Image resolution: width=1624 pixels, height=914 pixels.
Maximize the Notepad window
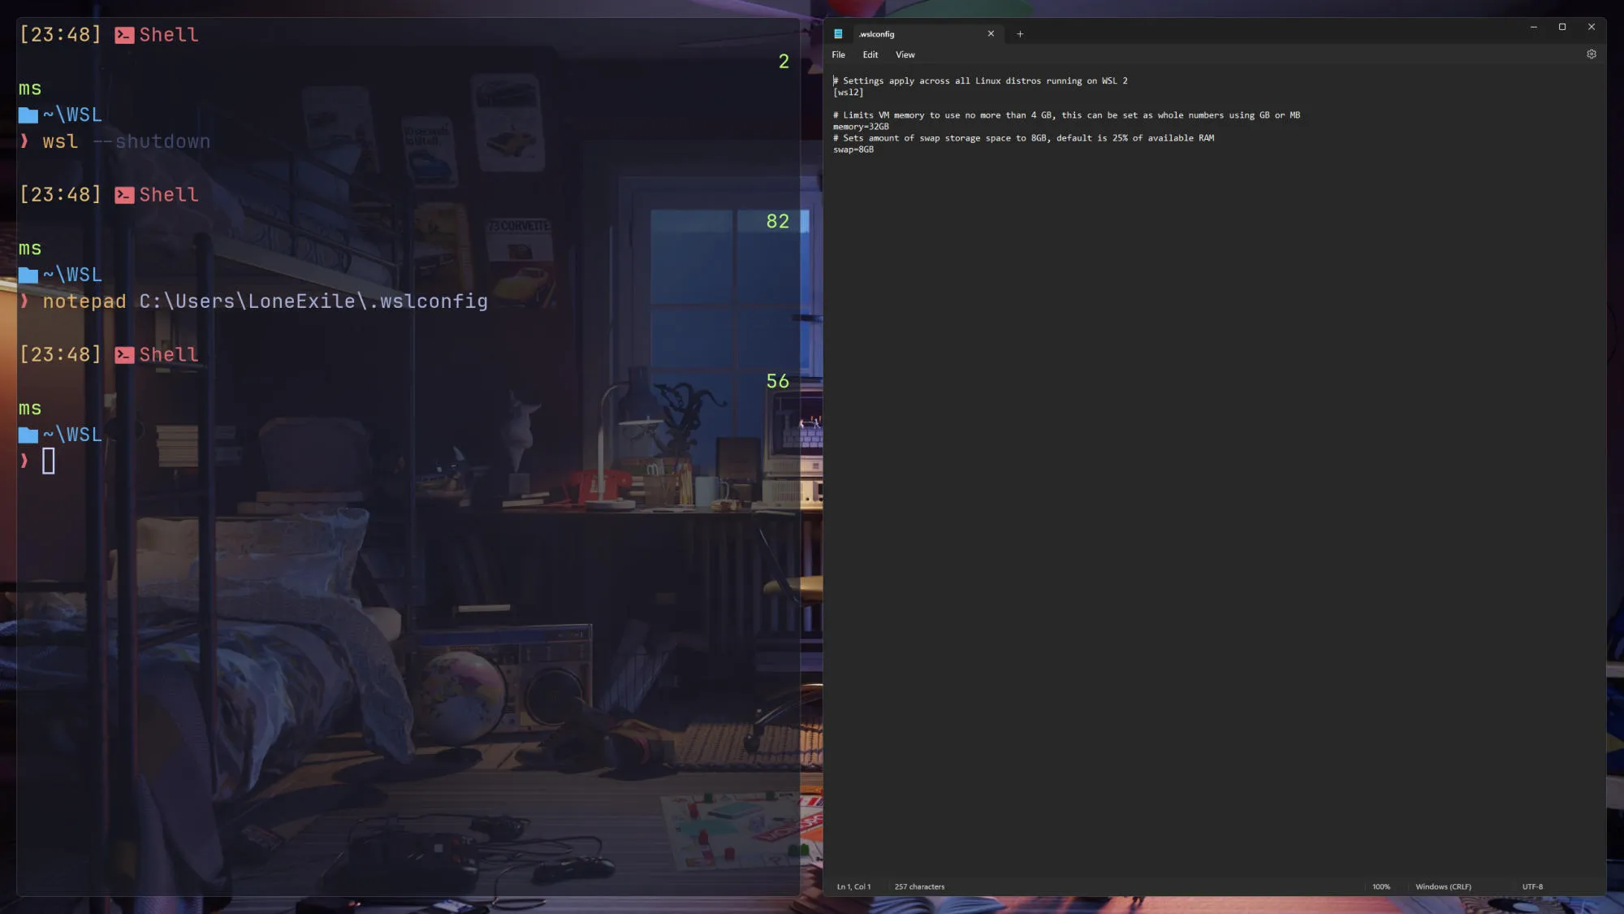click(1562, 27)
